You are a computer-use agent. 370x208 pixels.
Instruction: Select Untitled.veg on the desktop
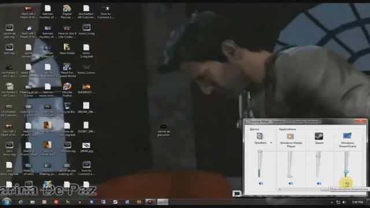tap(67, 147)
